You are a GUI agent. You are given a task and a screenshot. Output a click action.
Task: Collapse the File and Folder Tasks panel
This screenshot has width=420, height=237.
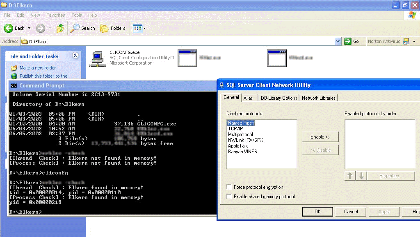click(75, 56)
